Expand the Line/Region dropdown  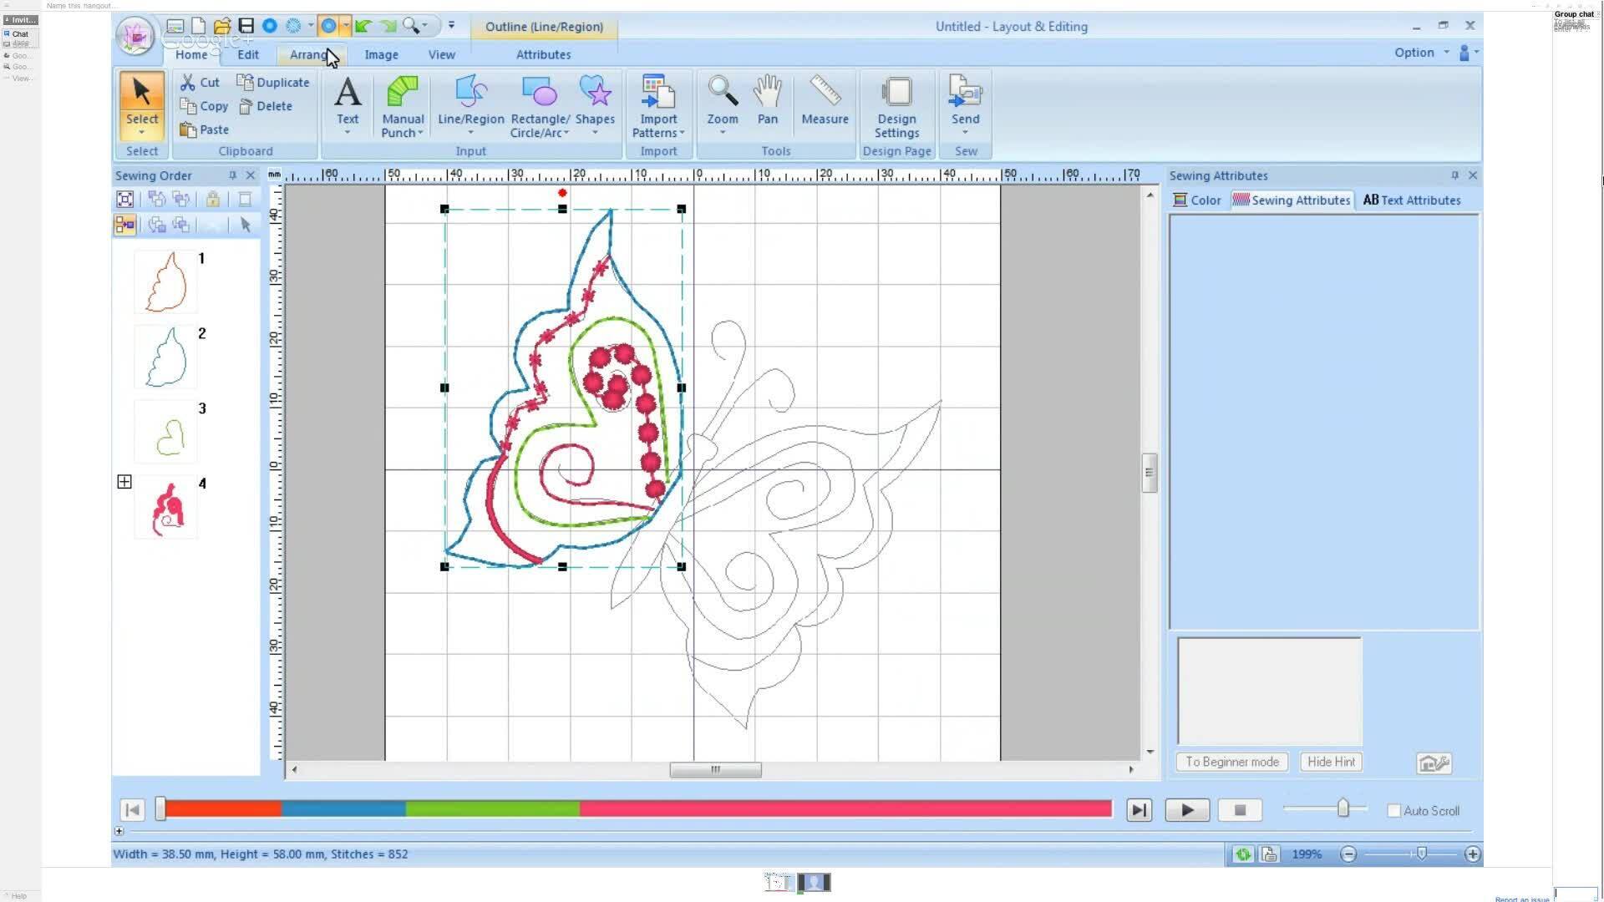click(x=470, y=132)
